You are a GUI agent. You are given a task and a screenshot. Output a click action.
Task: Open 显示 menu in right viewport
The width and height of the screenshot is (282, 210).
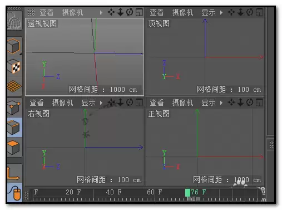[x=88, y=102]
